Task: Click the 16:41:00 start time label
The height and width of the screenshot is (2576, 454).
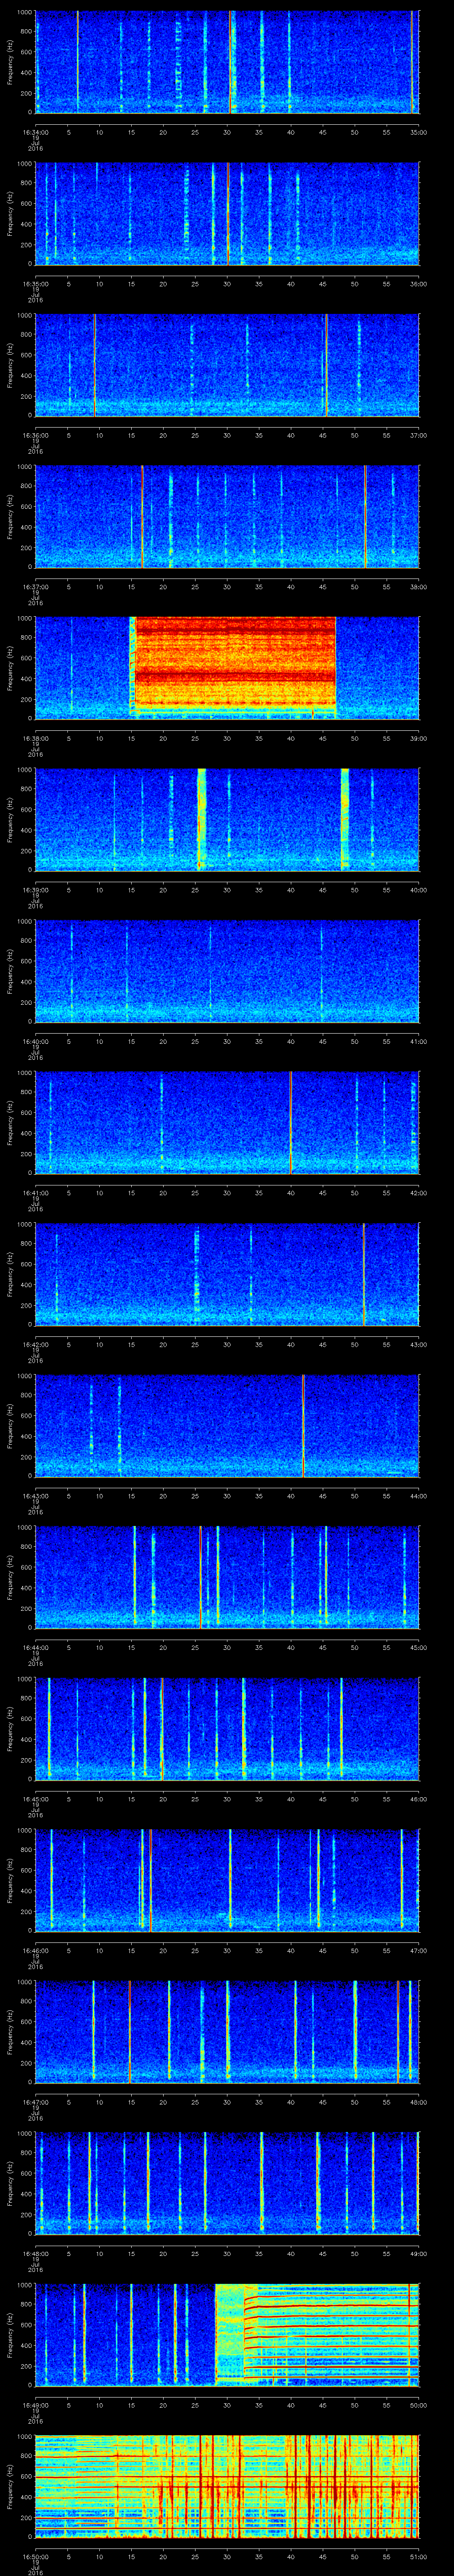Action: (x=35, y=1193)
